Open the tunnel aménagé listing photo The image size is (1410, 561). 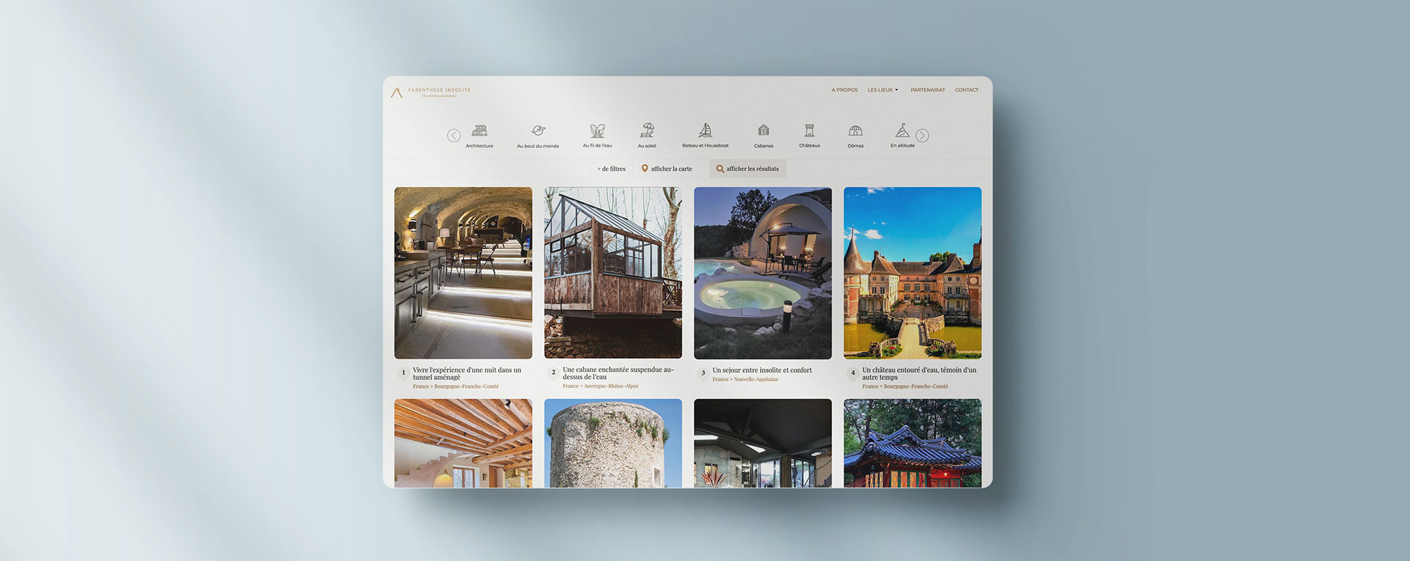click(463, 273)
